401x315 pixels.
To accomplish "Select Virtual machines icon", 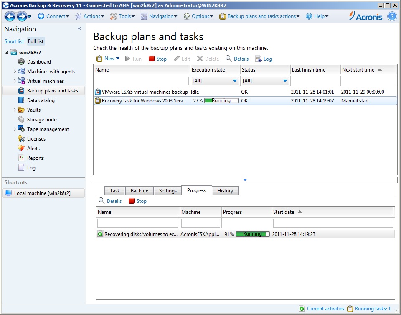I will (x=21, y=81).
